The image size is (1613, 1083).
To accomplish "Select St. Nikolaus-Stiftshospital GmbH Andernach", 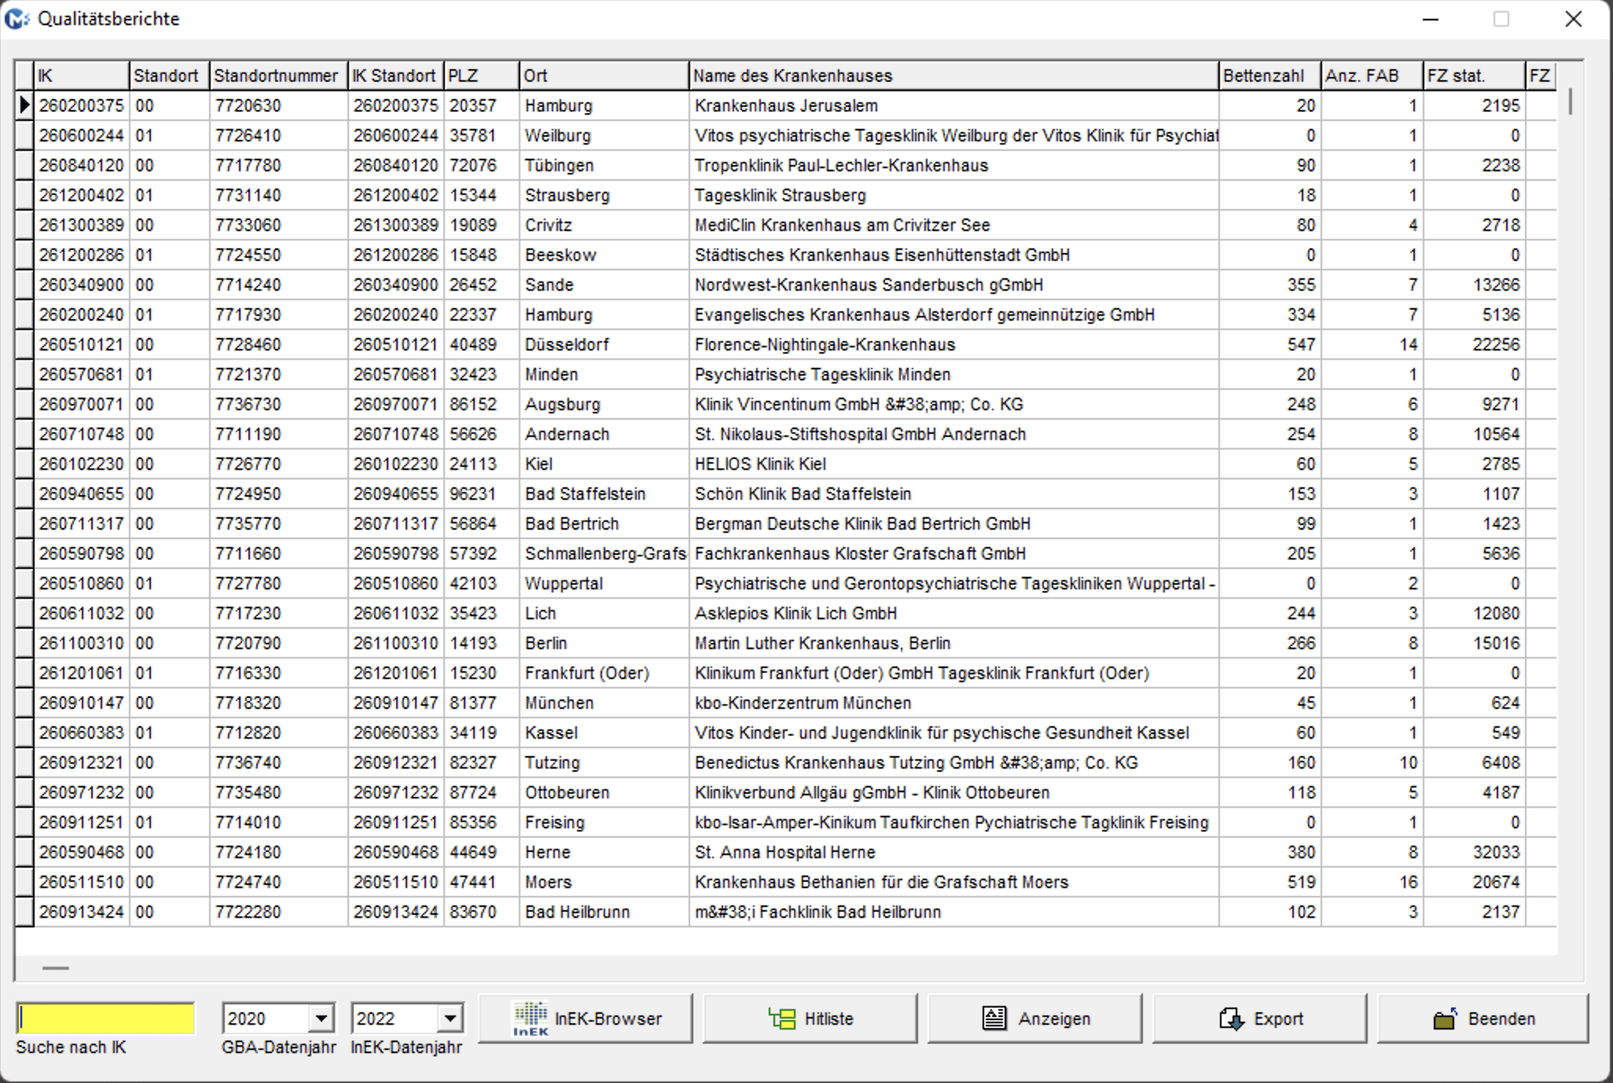I will coord(954,434).
